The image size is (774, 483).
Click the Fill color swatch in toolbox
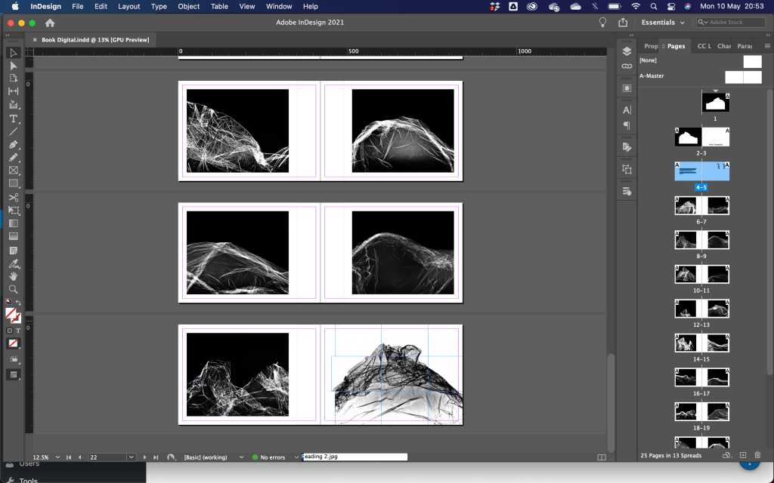(x=11, y=313)
